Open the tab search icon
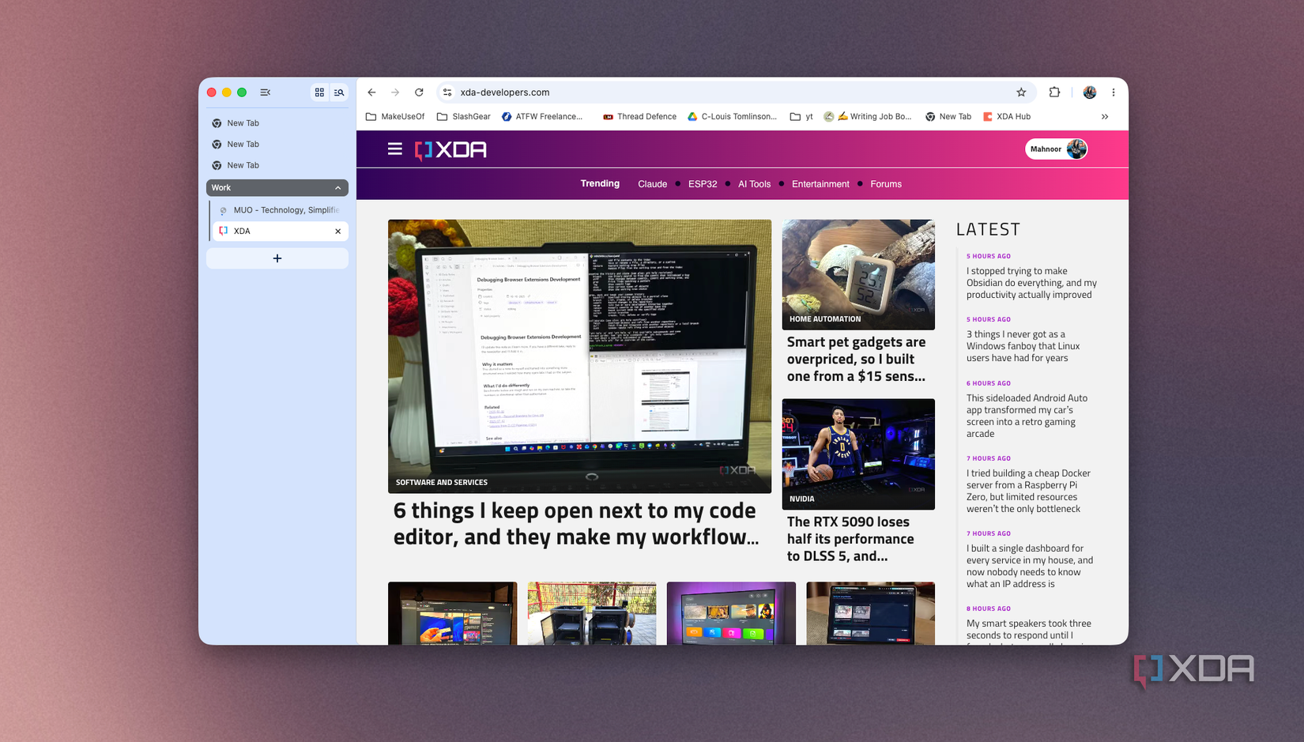The width and height of the screenshot is (1304, 742). [x=339, y=92]
